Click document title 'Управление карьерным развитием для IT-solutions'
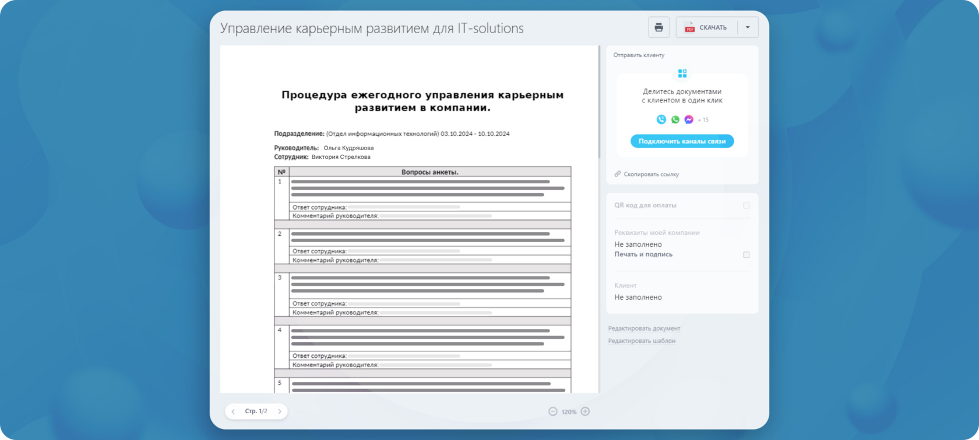 [x=372, y=29]
